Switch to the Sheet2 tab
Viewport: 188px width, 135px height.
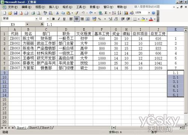coord(34,127)
